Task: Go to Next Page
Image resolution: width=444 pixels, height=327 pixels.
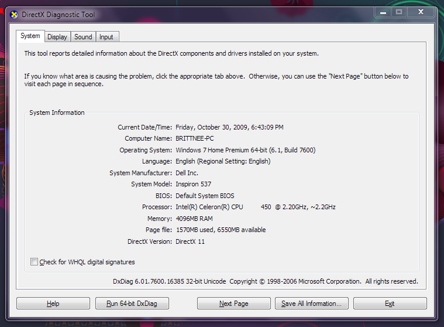Action: (233, 304)
